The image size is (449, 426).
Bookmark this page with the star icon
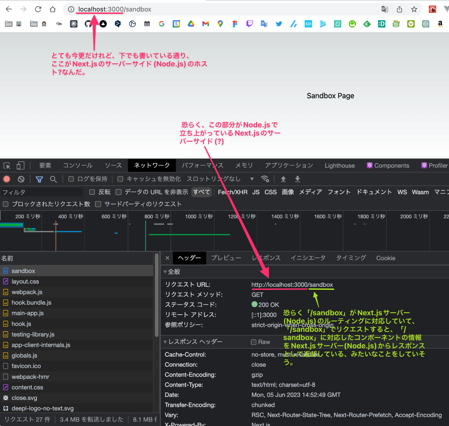tap(414, 9)
